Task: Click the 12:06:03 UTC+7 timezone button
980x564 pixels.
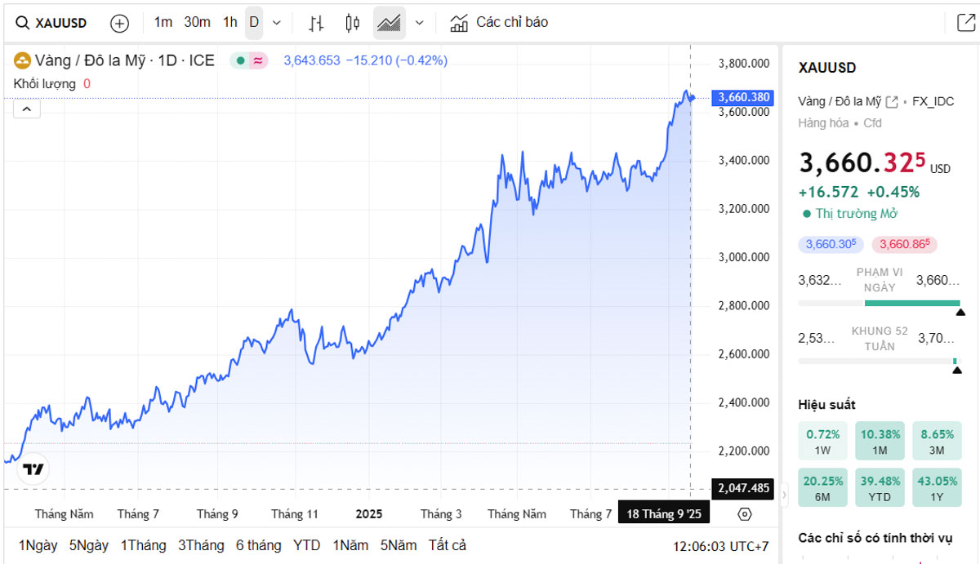Action: [720, 546]
